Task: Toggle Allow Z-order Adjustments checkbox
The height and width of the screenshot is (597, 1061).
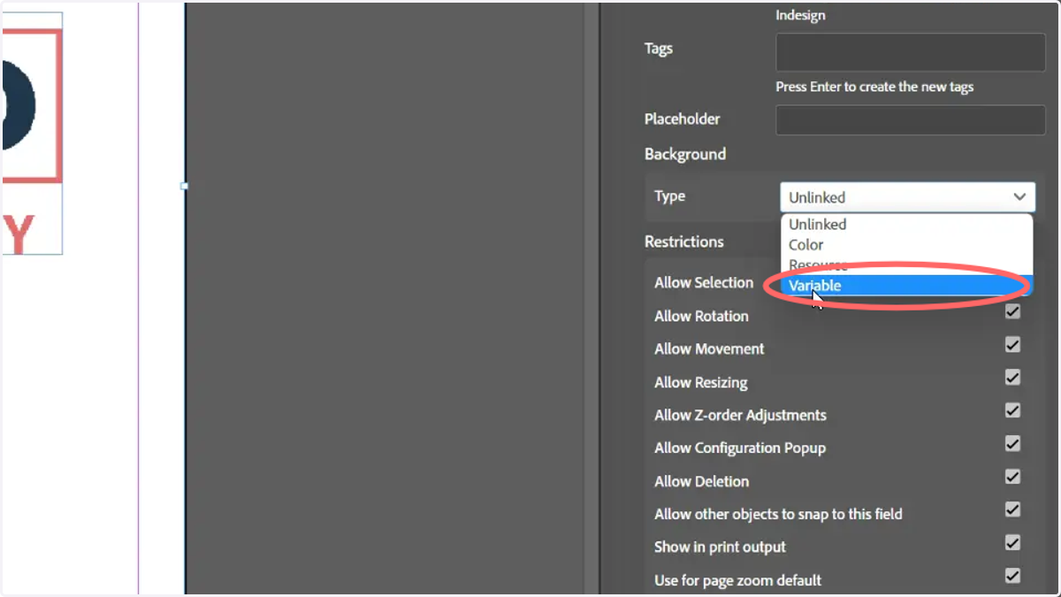Action: [1012, 410]
